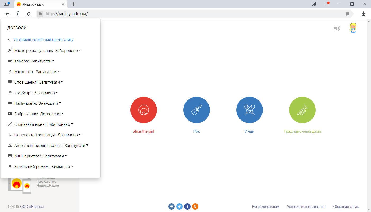This screenshot has width=371, height=212.
Task: Mute the radio with the speaker icon
Action: click(x=337, y=28)
